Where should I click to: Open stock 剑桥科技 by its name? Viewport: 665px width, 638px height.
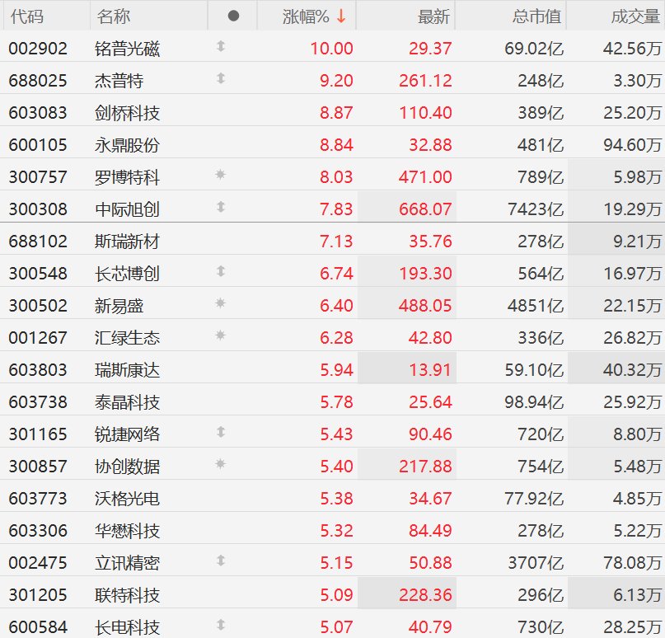click(127, 113)
